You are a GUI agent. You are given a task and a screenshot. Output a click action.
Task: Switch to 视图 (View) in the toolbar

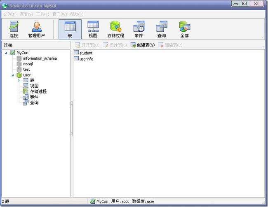click(x=93, y=29)
